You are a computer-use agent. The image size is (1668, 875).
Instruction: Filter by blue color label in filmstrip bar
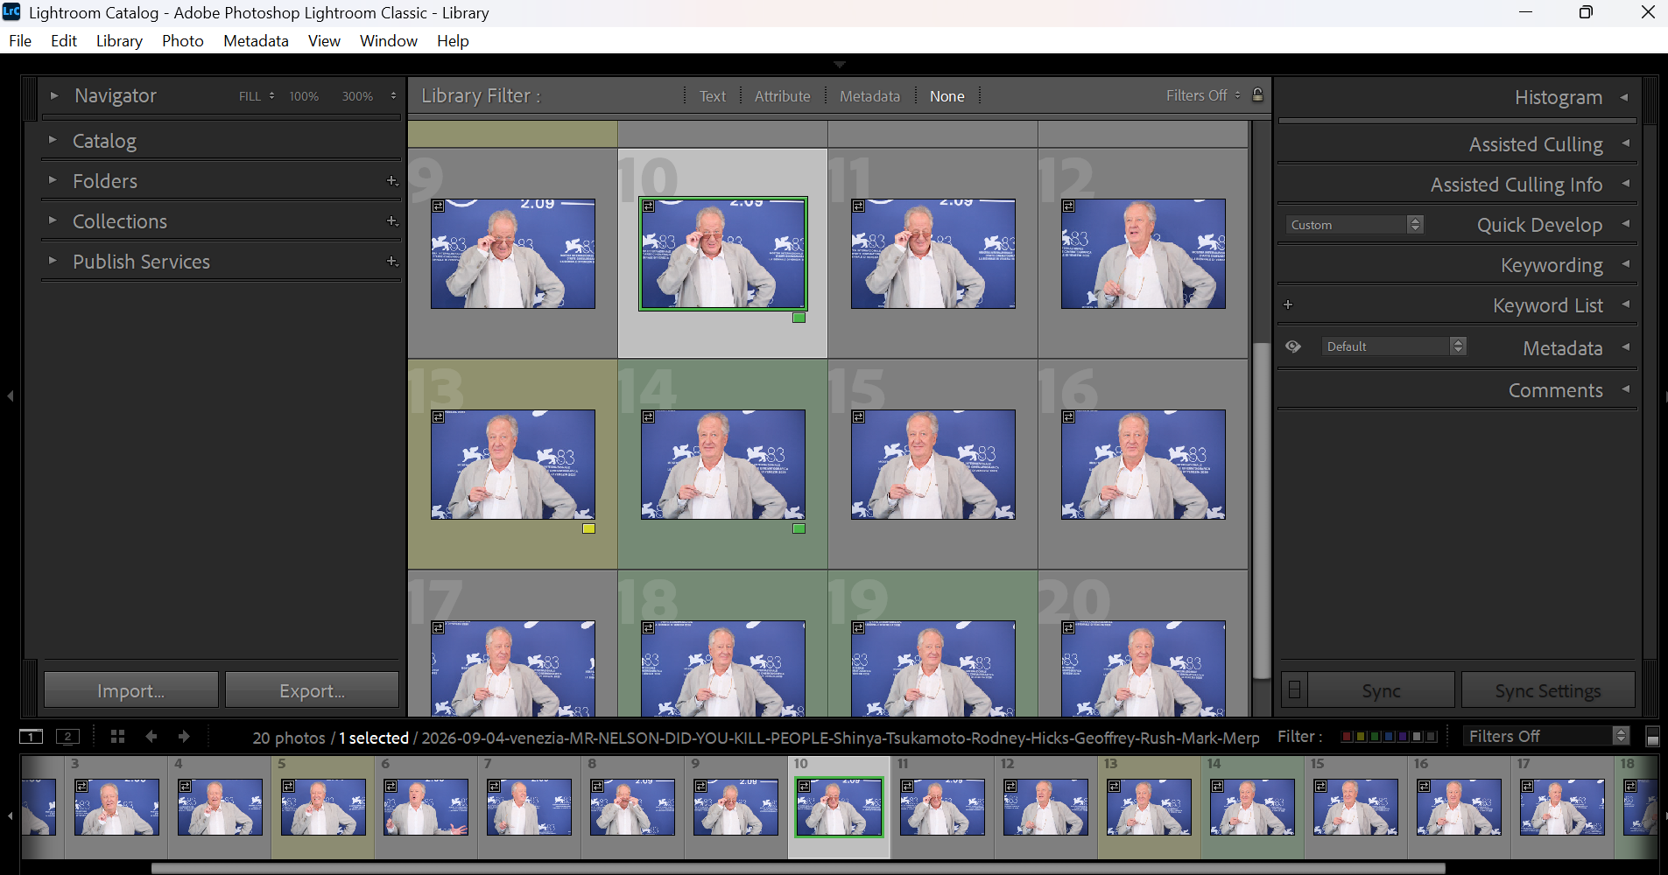tap(1389, 737)
